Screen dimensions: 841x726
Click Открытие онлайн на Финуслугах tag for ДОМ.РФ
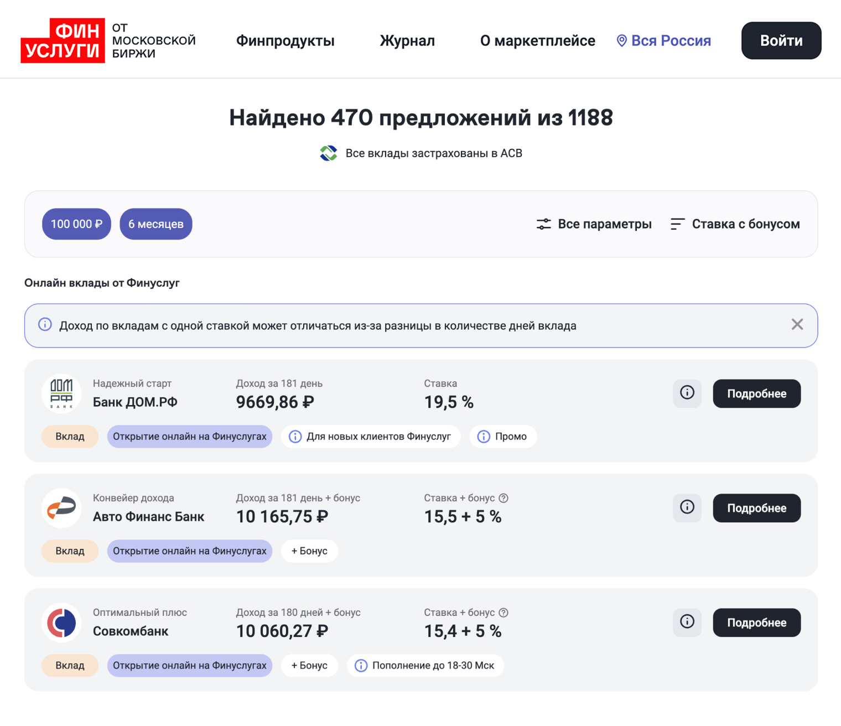click(x=190, y=437)
